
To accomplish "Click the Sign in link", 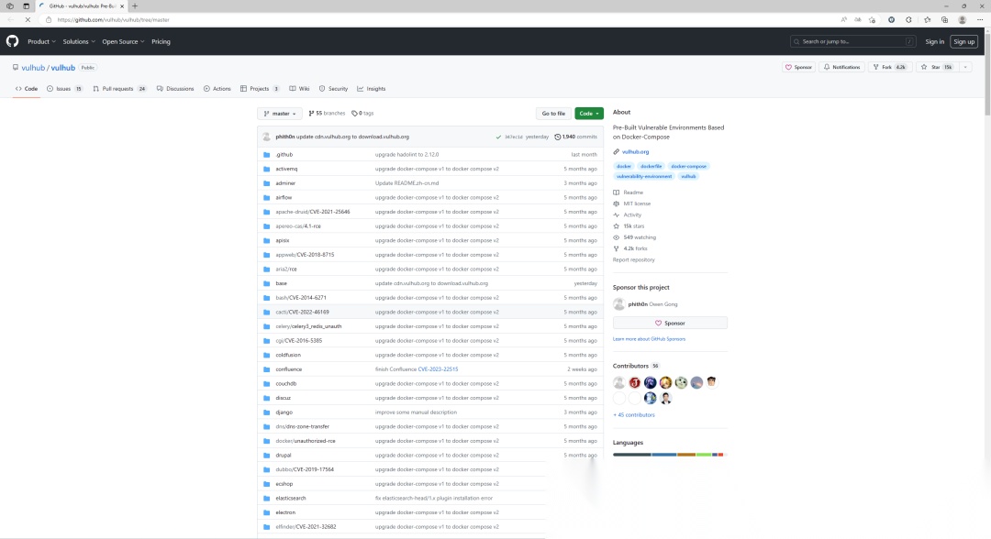I will 934,41.
